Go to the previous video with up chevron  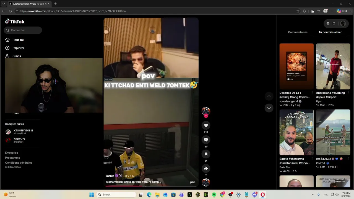[x=269, y=96]
